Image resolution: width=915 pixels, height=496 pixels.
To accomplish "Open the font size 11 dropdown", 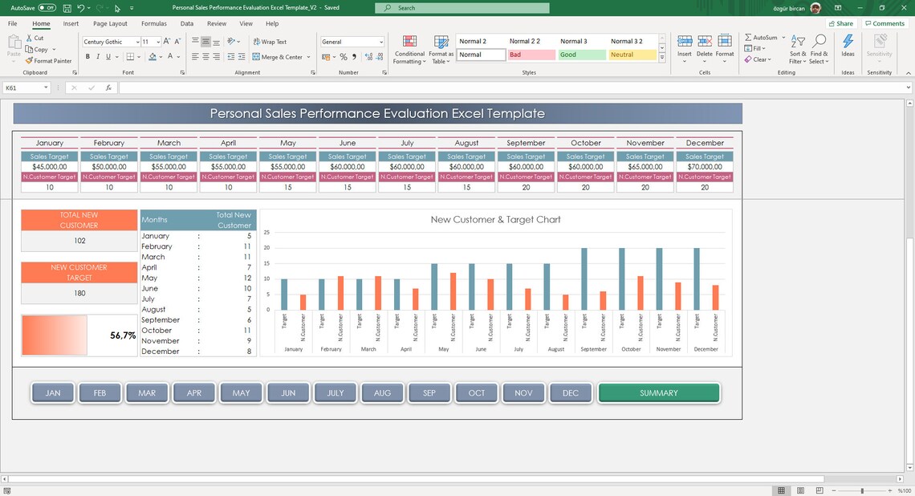I will pyautogui.click(x=158, y=42).
